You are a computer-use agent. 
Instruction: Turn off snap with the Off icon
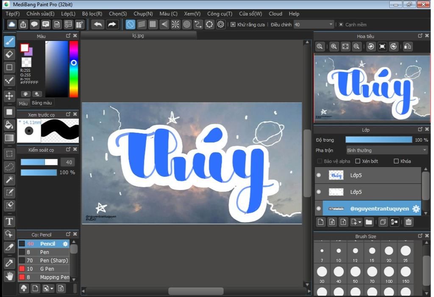130,25
